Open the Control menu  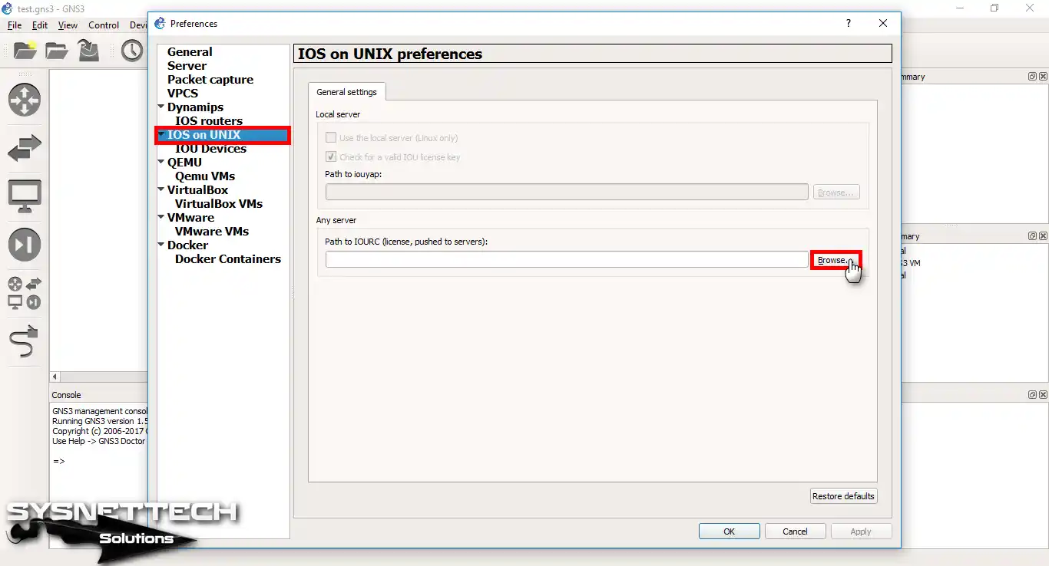click(104, 25)
